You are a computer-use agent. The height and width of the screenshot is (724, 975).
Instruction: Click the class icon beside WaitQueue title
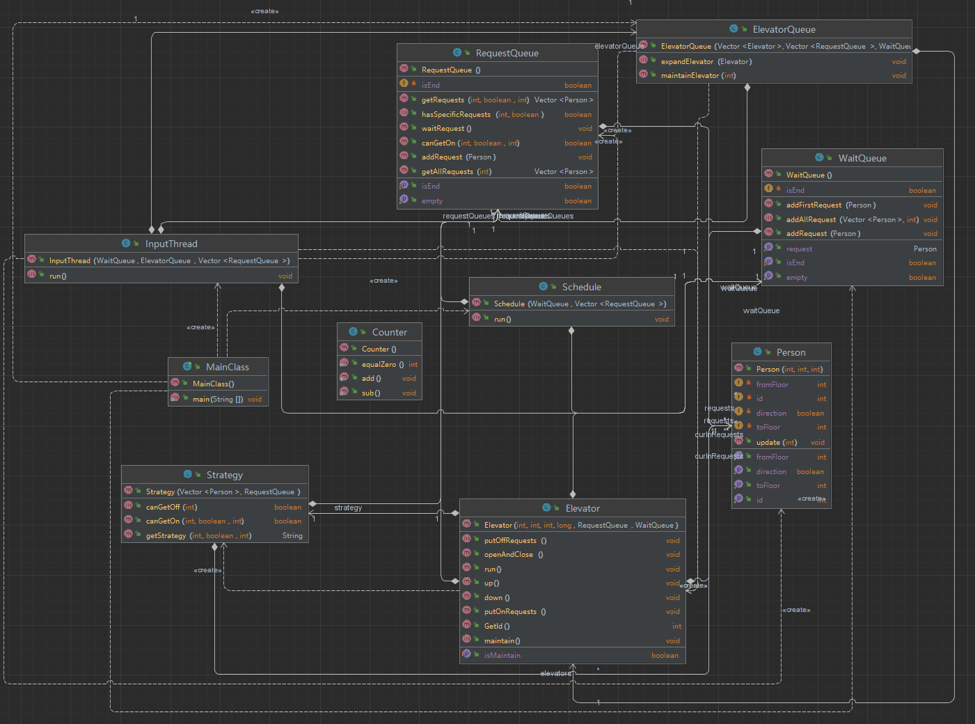point(819,158)
